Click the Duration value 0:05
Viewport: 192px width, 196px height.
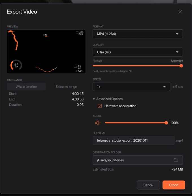click(80, 105)
